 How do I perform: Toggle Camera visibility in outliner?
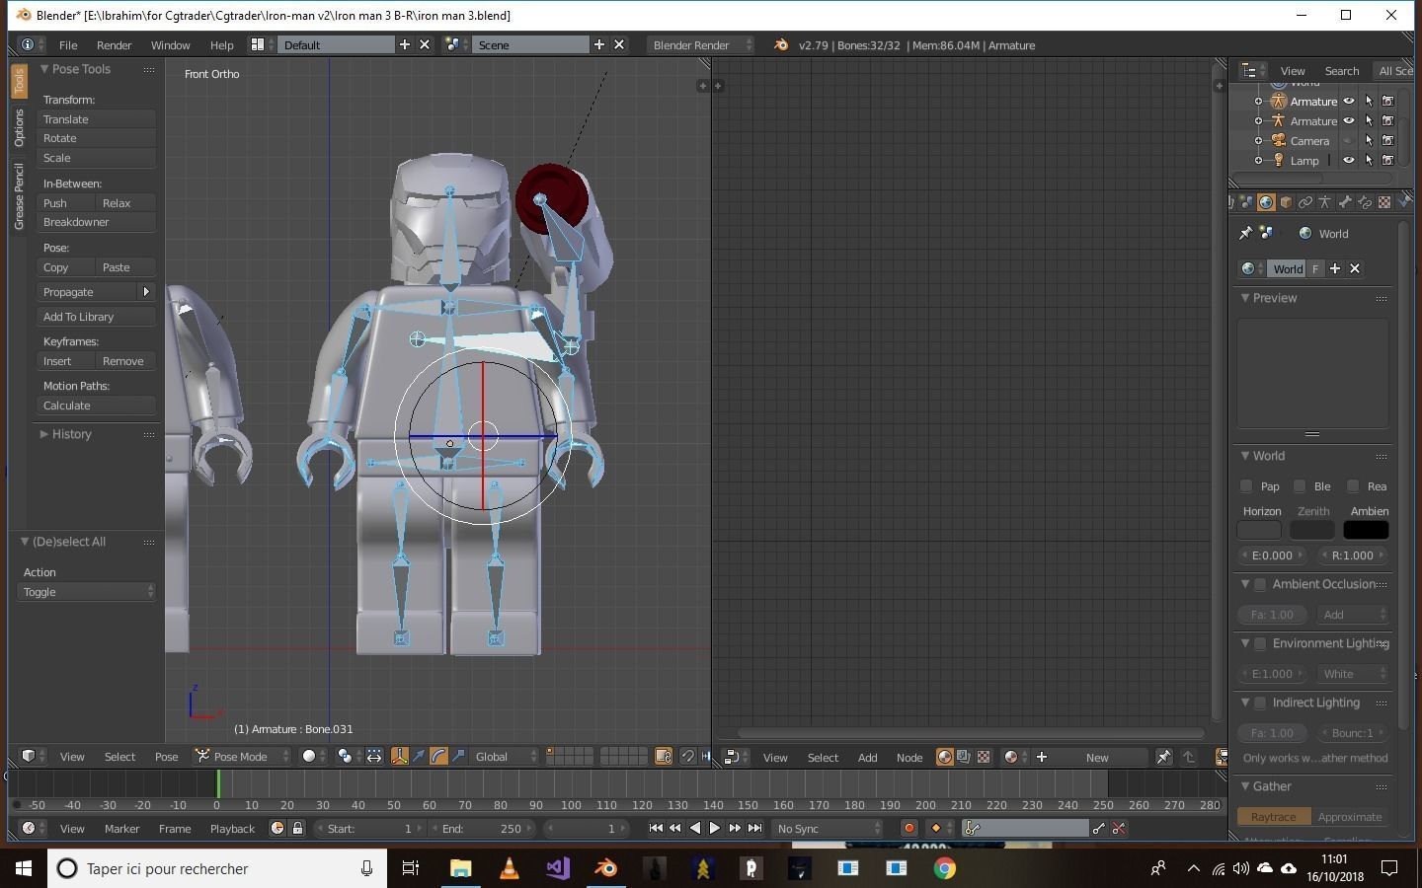tap(1349, 140)
